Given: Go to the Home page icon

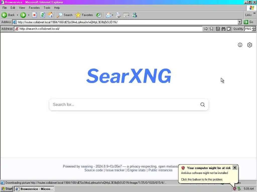Looking at the screenshot, I should click(51, 15).
